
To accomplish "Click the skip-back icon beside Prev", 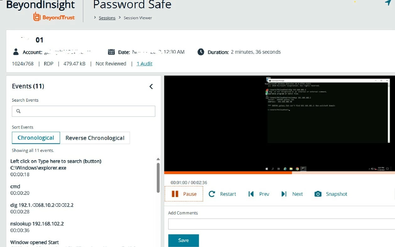I will (x=251, y=194).
